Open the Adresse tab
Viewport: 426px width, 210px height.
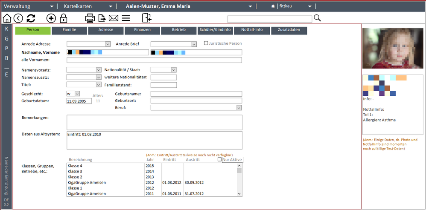[x=106, y=31]
